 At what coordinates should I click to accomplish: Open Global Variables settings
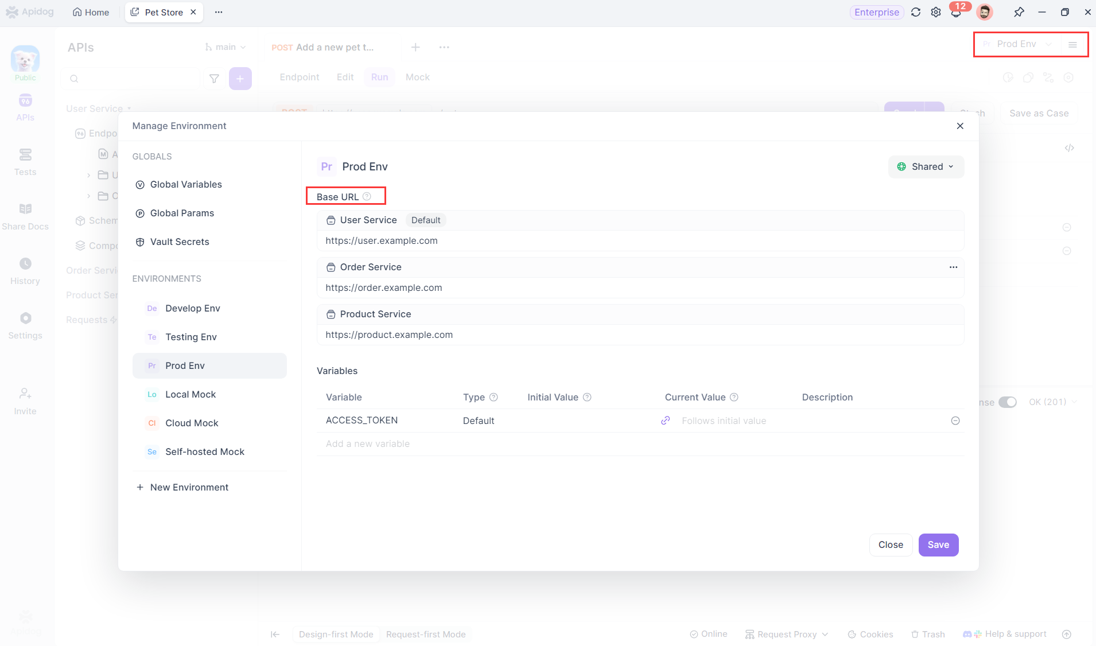click(179, 184)
